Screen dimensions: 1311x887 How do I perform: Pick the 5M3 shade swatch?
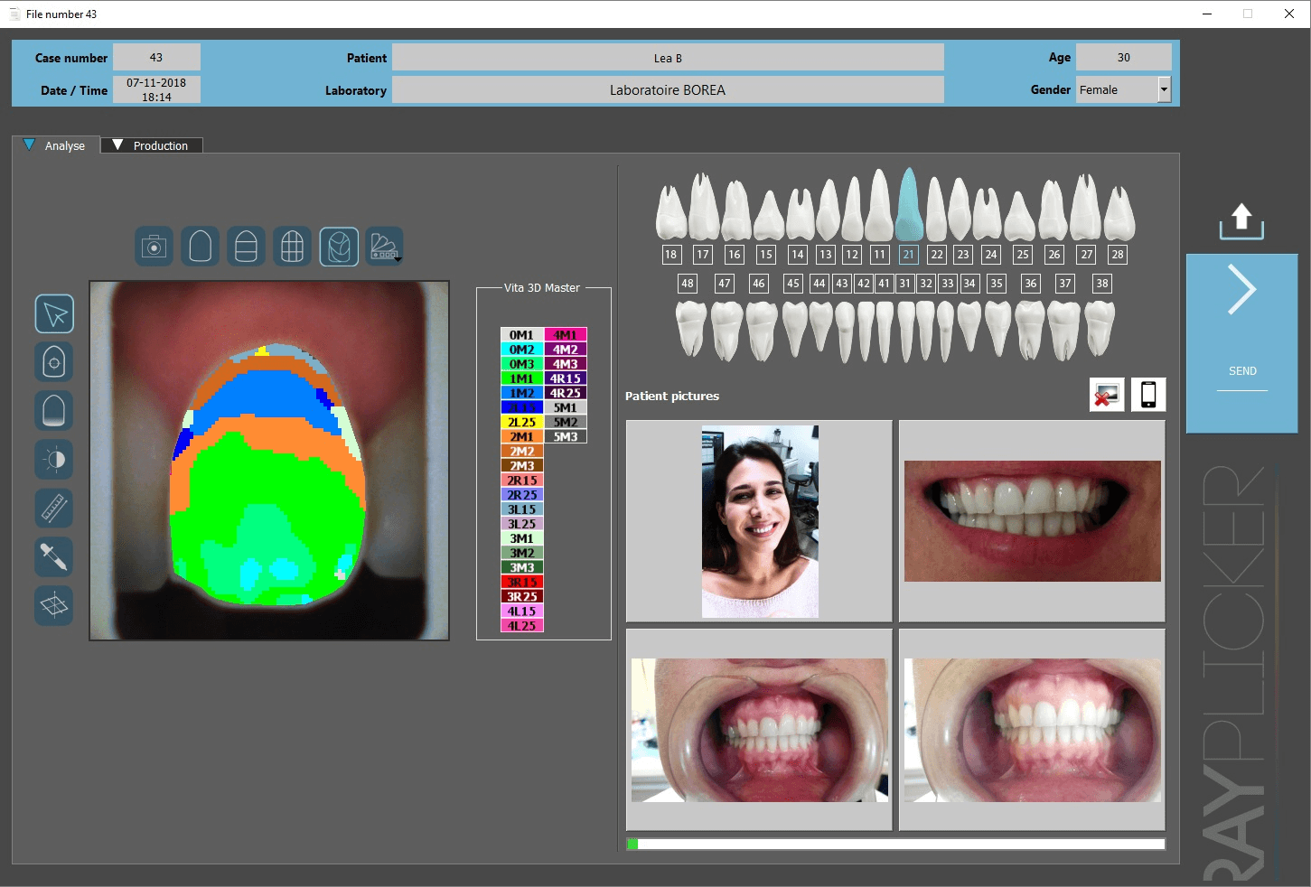click(x=566, y=436)
